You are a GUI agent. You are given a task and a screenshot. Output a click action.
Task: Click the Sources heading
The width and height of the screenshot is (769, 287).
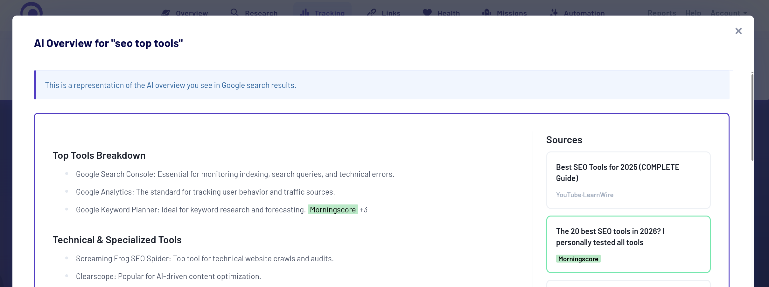[x=564, y=140]
